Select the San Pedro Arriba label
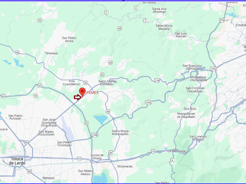This screenshot has width=246, height=184. pyautogui.click(x=69, y=39)
